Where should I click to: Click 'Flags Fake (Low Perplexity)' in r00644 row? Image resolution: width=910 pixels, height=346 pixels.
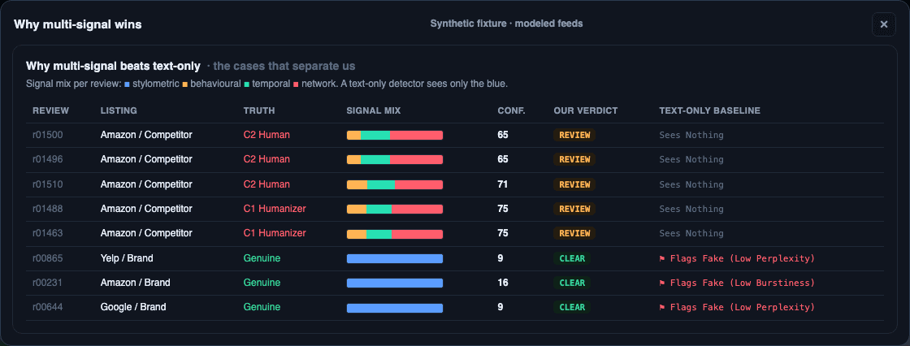coord(743,307)
